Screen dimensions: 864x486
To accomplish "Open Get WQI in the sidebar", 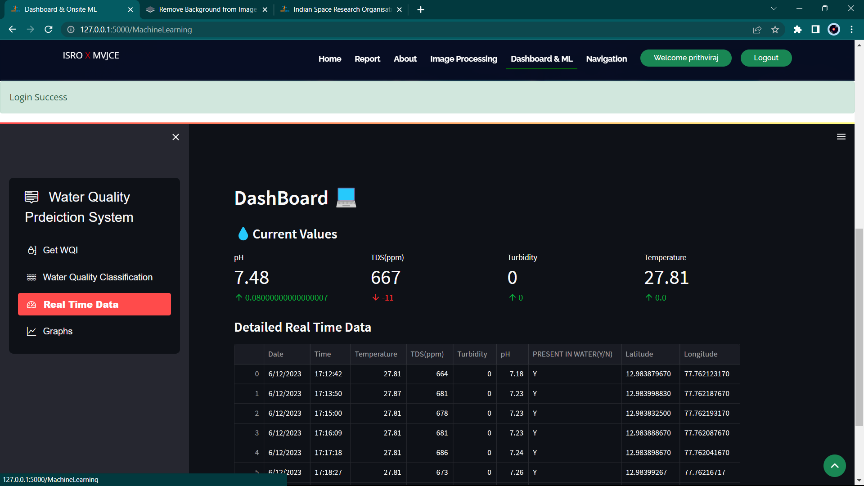I will pyautogui.click(x=94, y=250).
